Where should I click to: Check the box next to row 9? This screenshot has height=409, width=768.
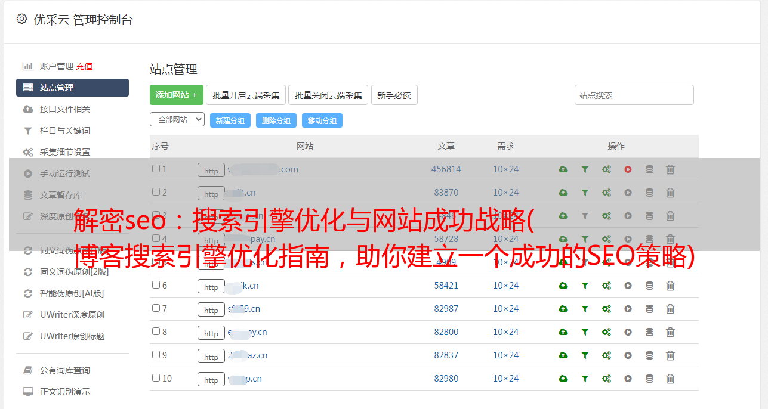point(156,355)
